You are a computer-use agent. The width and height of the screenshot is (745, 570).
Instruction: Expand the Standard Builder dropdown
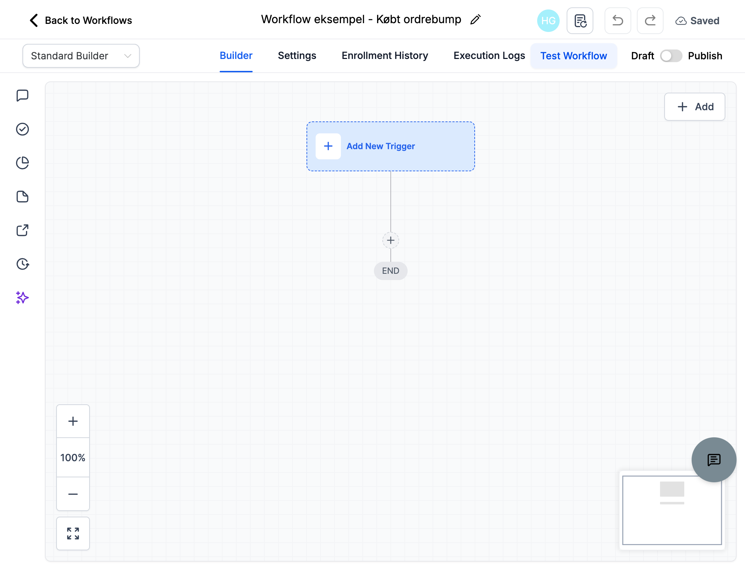[81, 56]
